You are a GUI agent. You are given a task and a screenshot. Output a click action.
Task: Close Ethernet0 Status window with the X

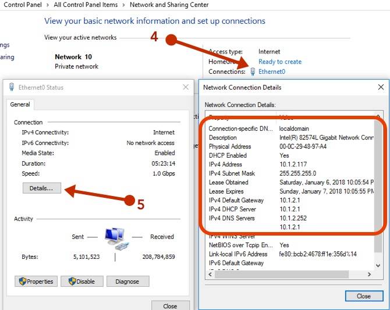(x=186, y=87)
